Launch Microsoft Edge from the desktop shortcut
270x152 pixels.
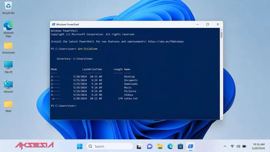point(8,29)
